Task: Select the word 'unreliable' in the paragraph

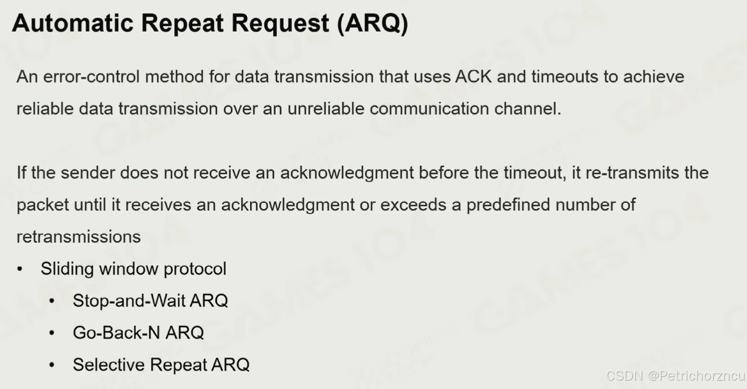Action: [x=325, y=108]
